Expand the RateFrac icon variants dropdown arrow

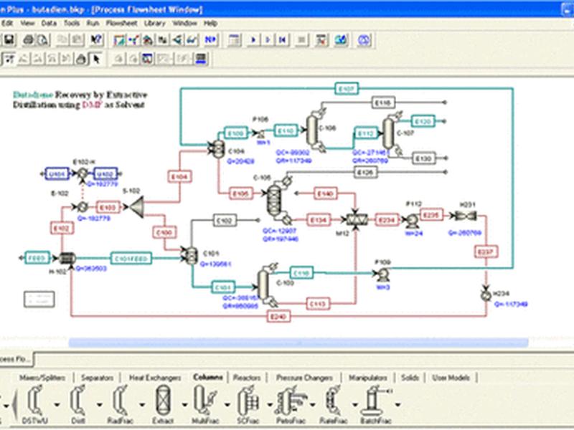(x=355, y=404)
